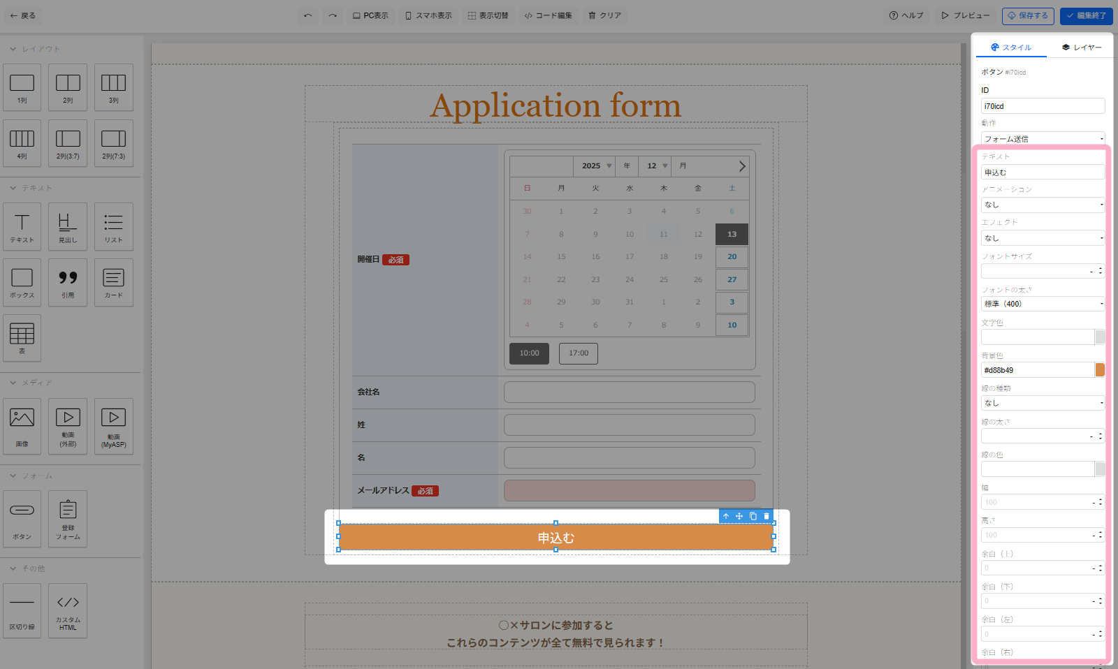Toggle スマホ表示 mobile view

(428, 15)
